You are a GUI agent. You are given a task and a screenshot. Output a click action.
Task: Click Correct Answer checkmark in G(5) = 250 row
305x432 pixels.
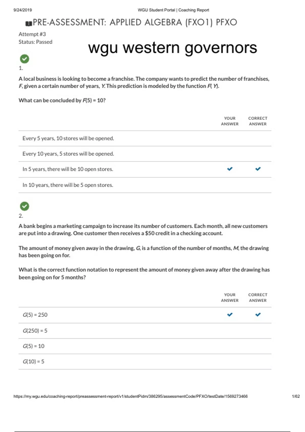258,315
